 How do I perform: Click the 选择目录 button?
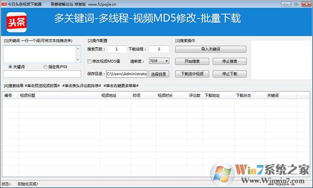(159, 74)
